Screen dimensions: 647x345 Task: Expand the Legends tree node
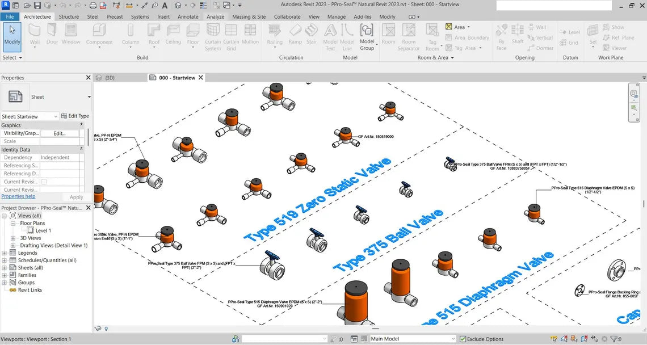click(x=4, y=253)
